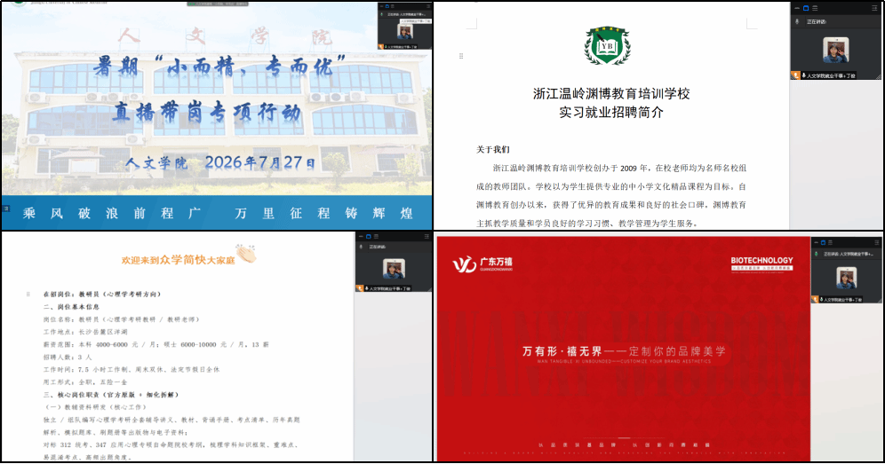
Task: Click microphone icon next to 正在讲话 beside 渊博 document
Action: pos(797,21)
